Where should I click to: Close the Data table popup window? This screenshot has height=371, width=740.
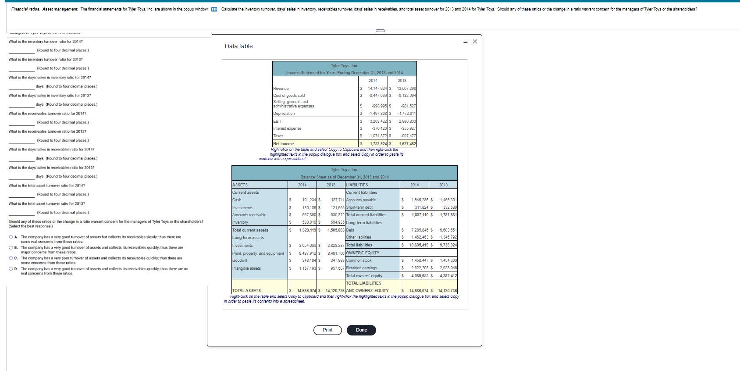point(475,42)
